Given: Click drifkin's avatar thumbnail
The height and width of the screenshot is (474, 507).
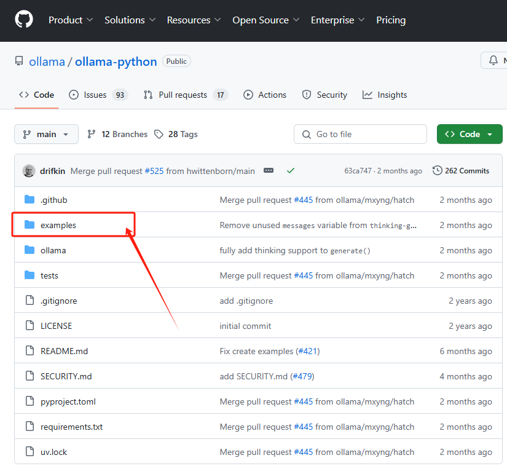Looking at the screenshot, I should (29, 170).
